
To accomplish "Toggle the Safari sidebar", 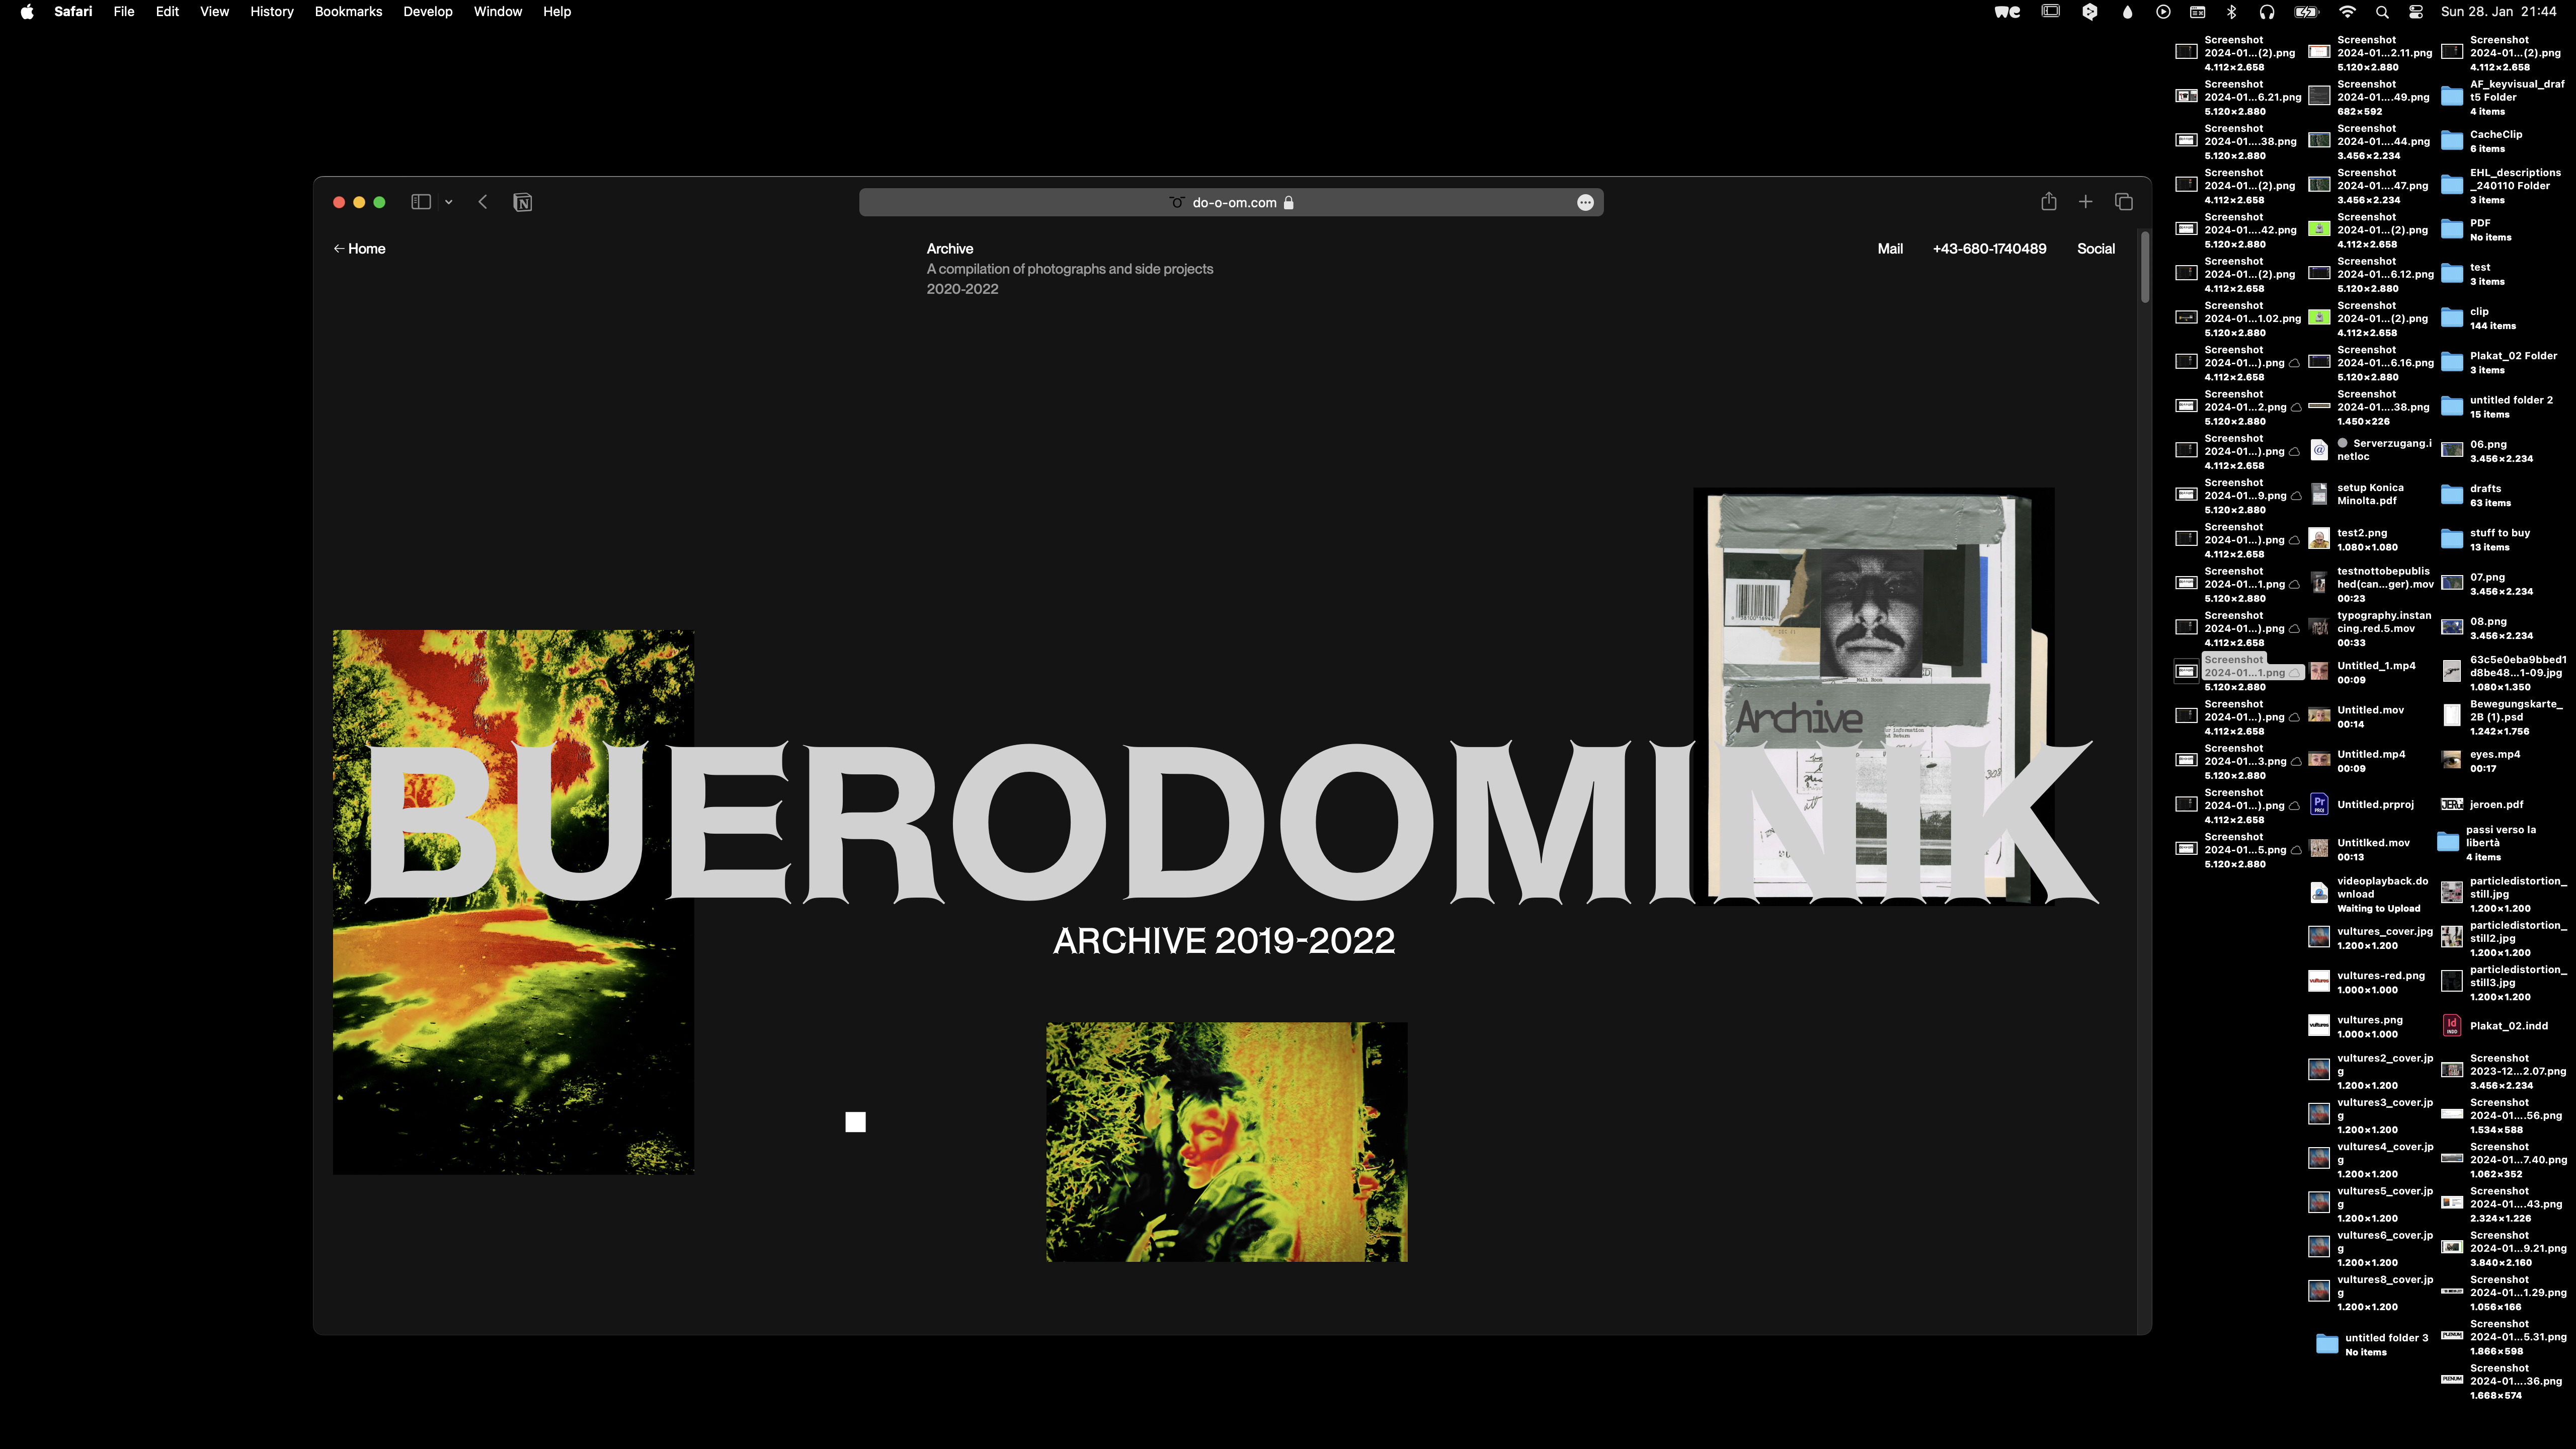I will (x=421, y=202).
